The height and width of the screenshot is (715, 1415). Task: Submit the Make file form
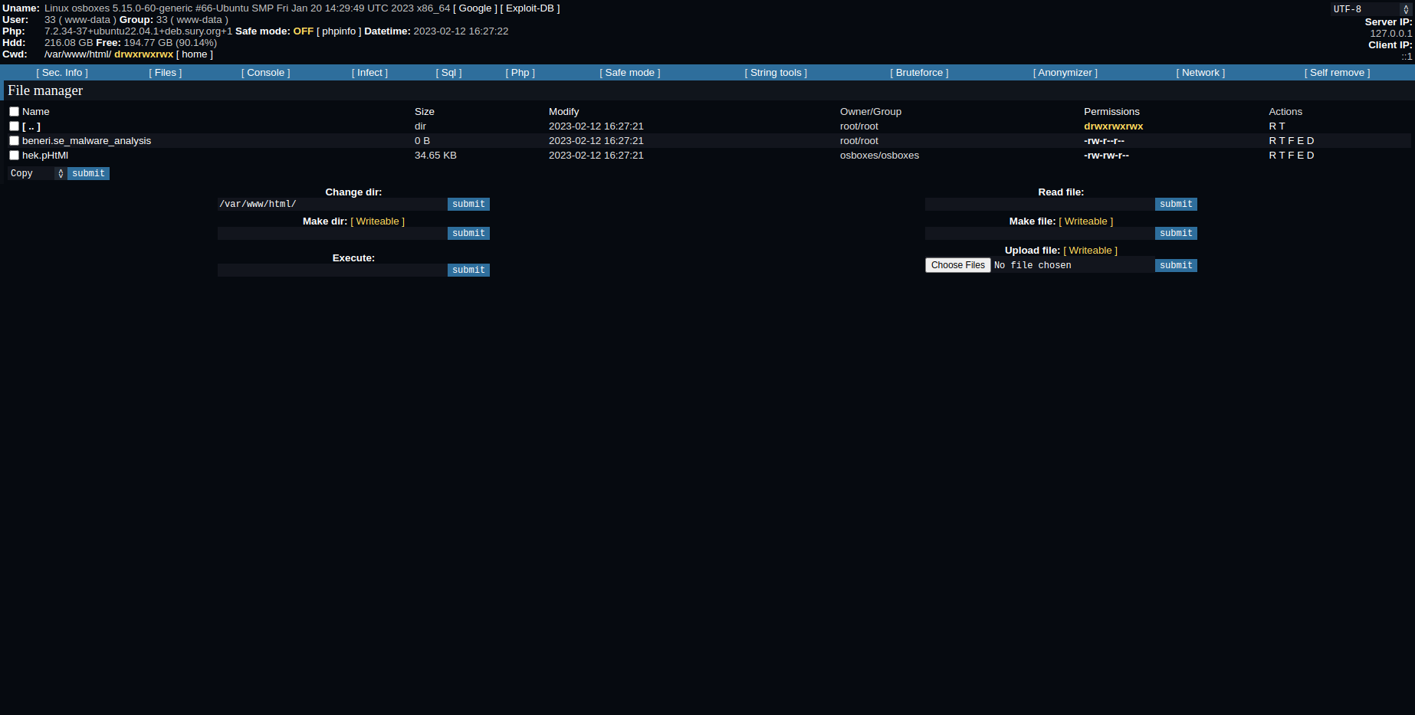[1176, 234]
